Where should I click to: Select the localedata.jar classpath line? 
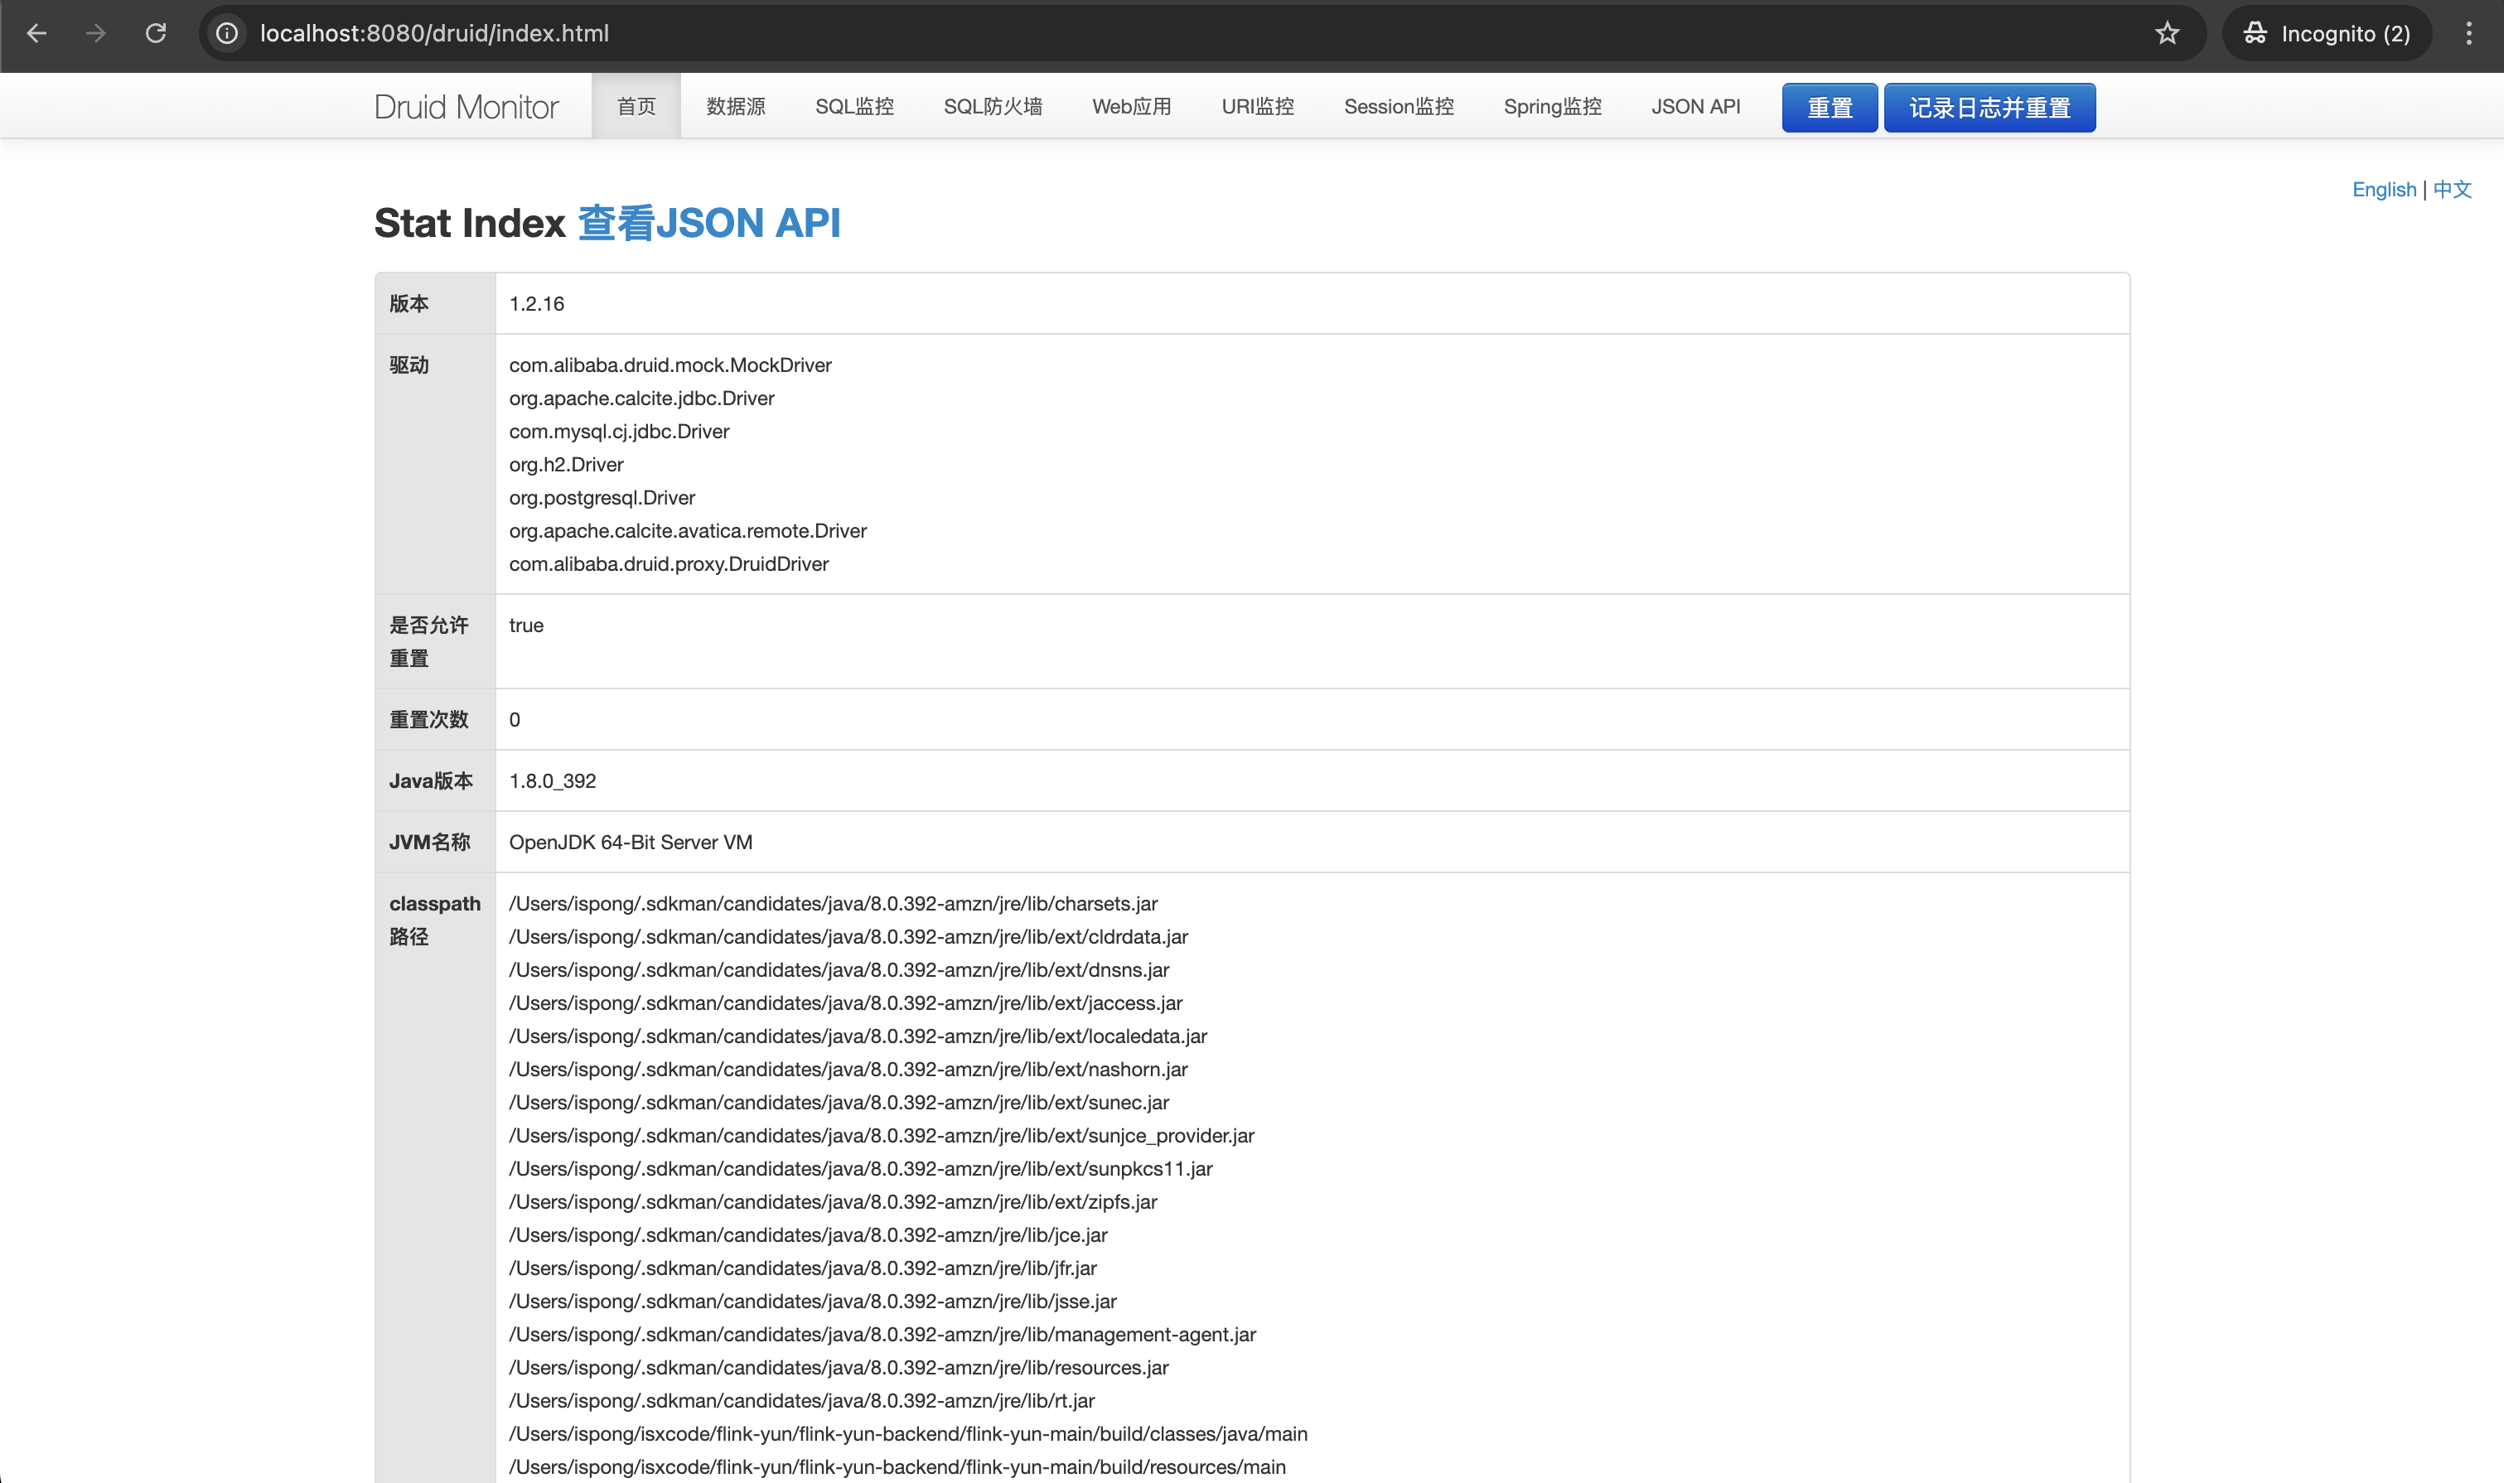[858, 1036]
